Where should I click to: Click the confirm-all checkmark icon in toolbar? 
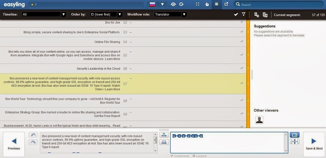click(236, 14)
